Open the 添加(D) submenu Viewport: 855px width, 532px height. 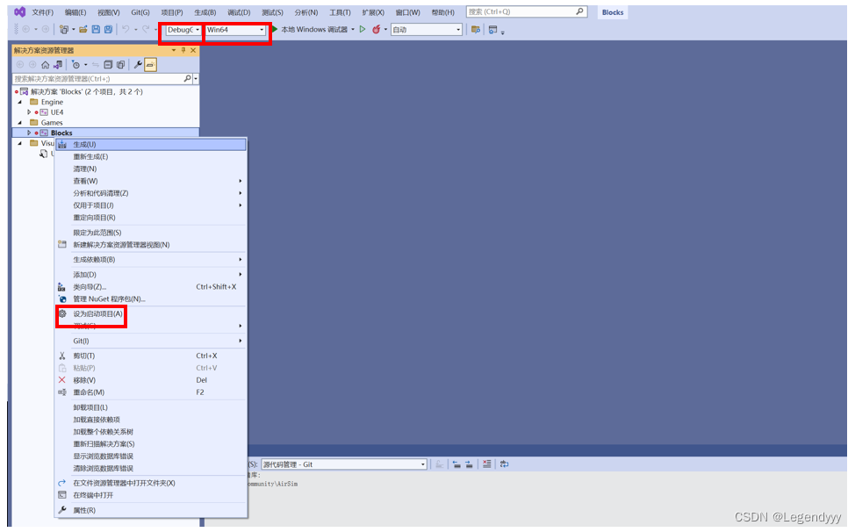pos(151,274)
